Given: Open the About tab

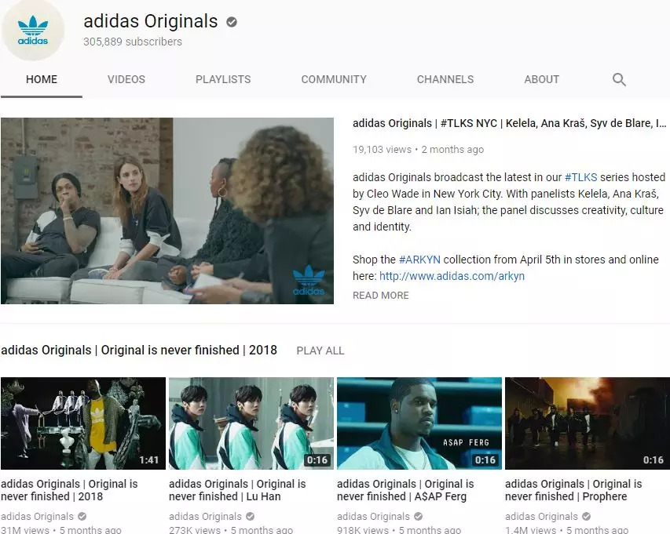Looking at the screenshot, I should tap(541, 79).
